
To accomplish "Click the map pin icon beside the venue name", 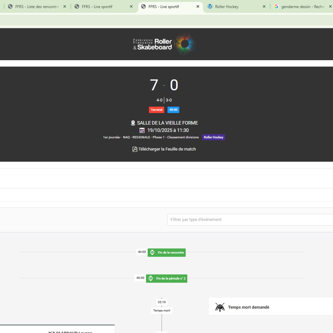I will 133,123.
